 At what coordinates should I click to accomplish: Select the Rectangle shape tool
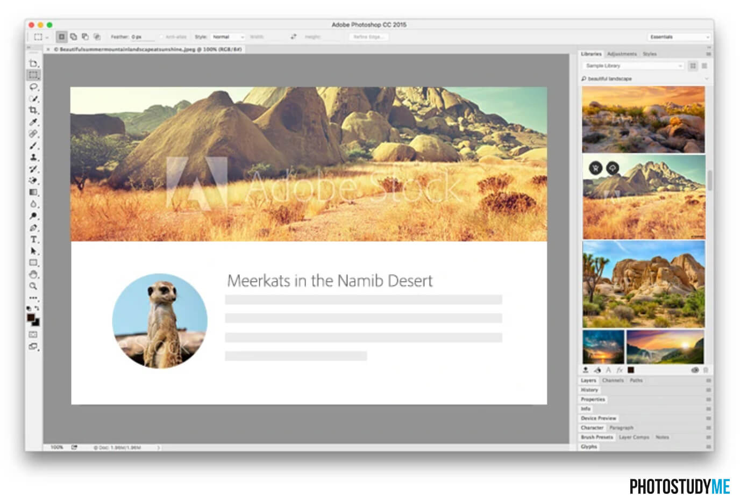tap(33, 263)
